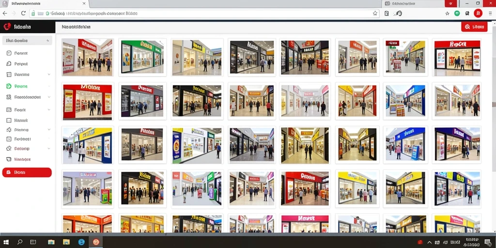Viewport: 496px width, 248px height.
Task: Click the red close button on the second tab
Action: point(450,3)
